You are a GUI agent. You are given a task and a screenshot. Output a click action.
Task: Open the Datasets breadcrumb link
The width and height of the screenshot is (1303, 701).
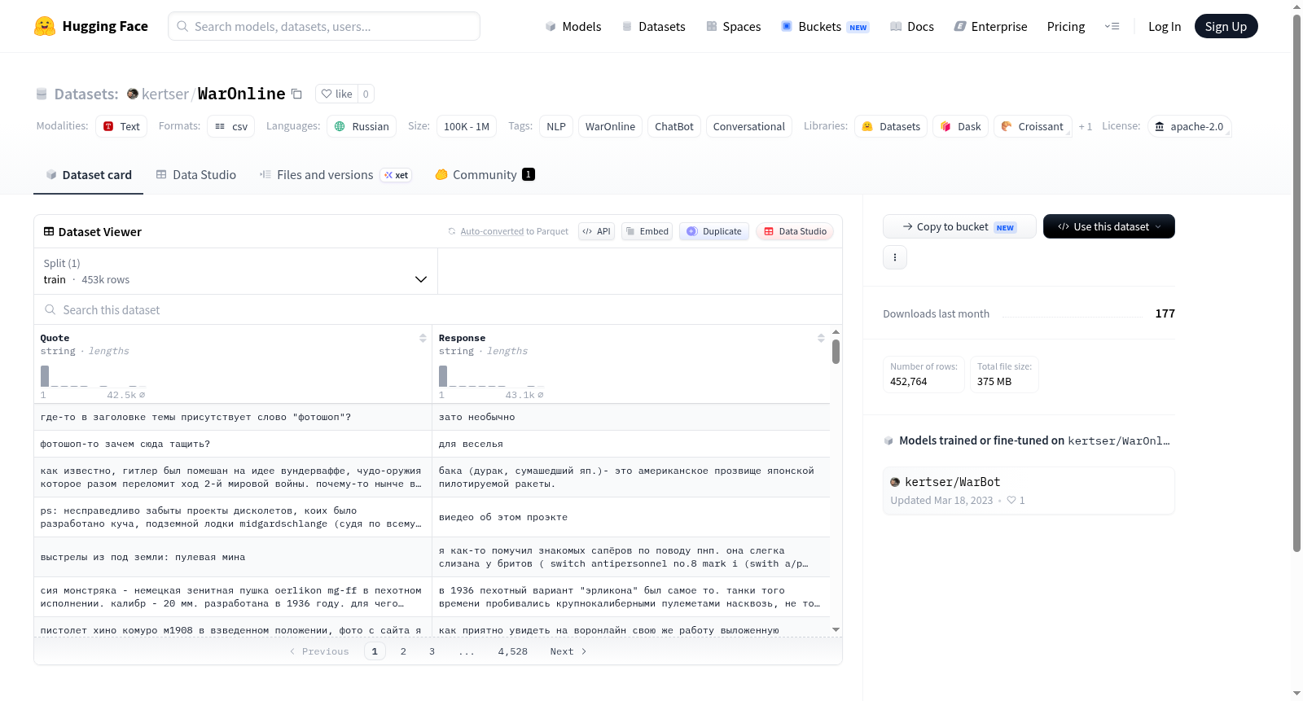point(86,94)
